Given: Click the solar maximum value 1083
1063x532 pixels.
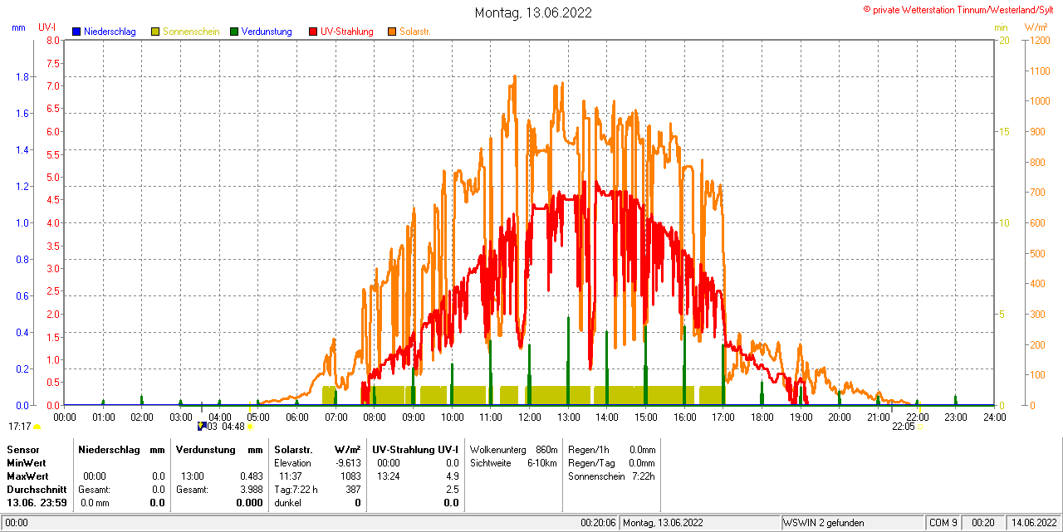Looking at the screenshot, I should pos(350,476).
